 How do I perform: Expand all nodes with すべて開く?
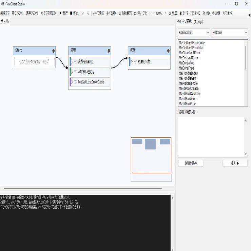[111, 13]
